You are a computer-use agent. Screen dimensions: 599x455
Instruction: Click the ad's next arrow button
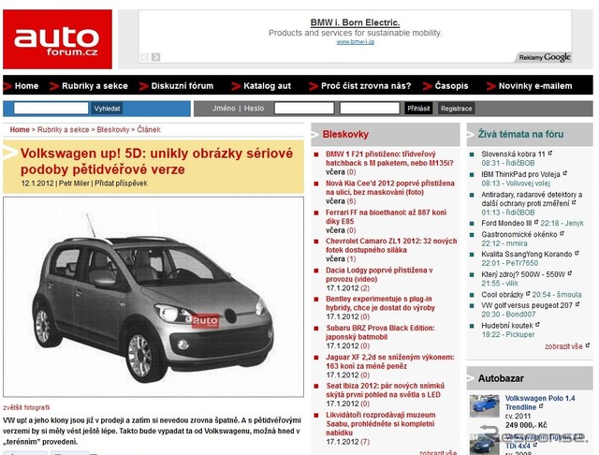[x=155, y=57]
